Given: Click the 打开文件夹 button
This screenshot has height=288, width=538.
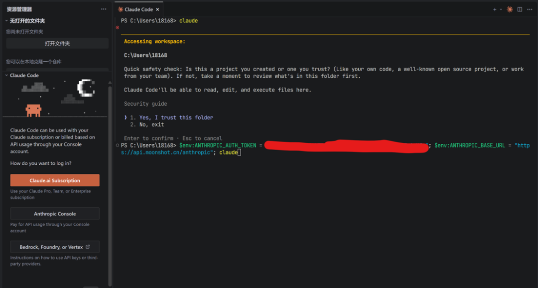Looking at the screenshot, I should pos(57,43).
